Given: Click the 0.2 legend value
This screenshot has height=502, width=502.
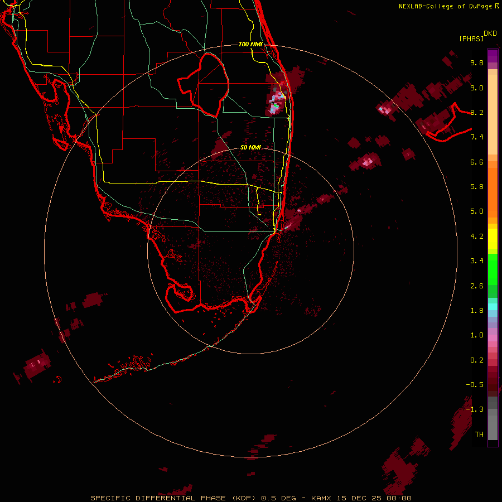Looking at the screenshot, I should point(477,360).
